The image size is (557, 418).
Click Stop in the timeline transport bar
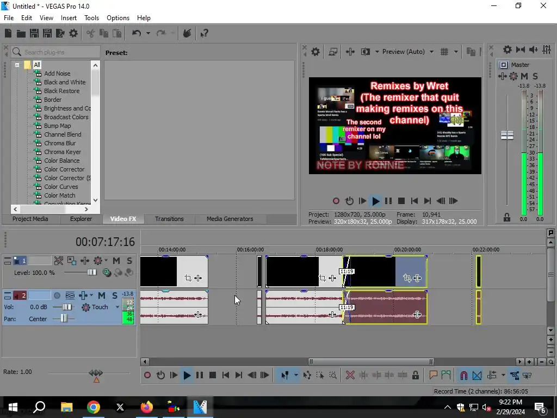(x=213, y=376)
